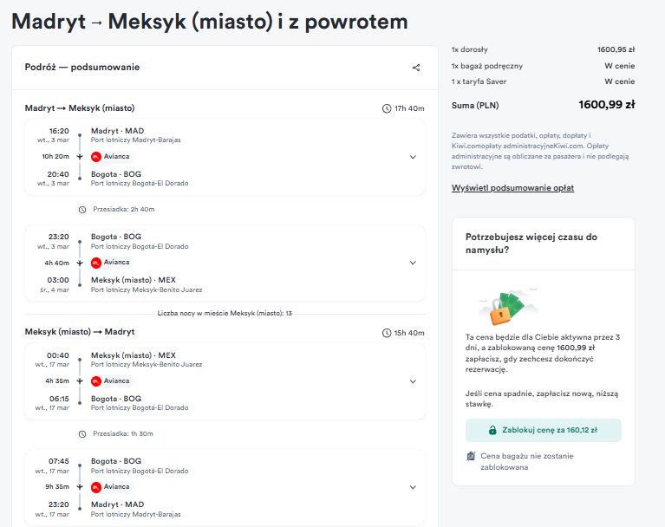The image size is (665, 527).
Task: Expand the 00:40 Meksyk to Bogota segment
Action: point(413,381)
